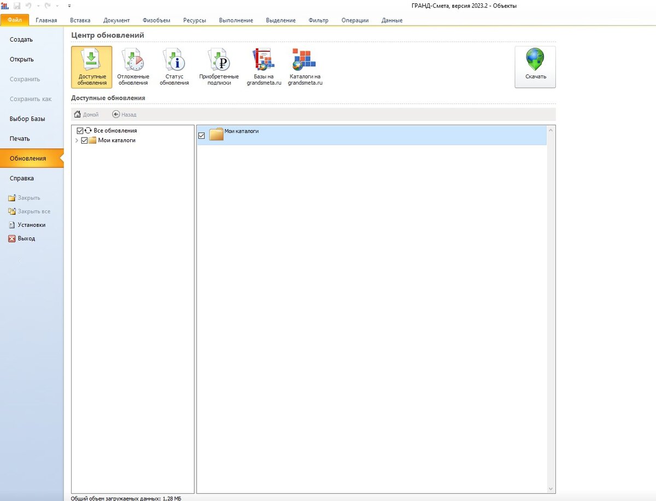Open Отложенные обновления section
This screenshot has width=656, height=501.
click(x=133, y=67)
